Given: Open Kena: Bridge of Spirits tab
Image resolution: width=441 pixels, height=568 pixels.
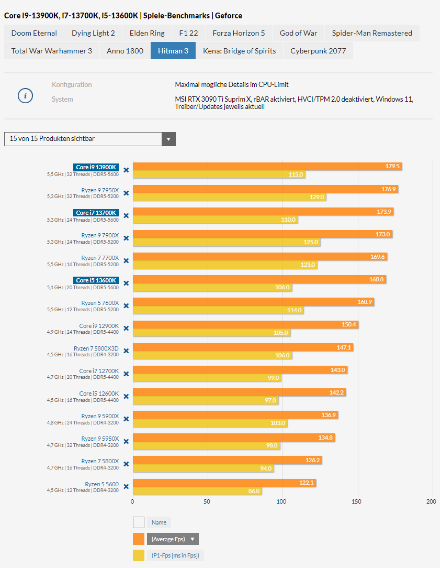Looking at the screenshot, I should (239, 51).
